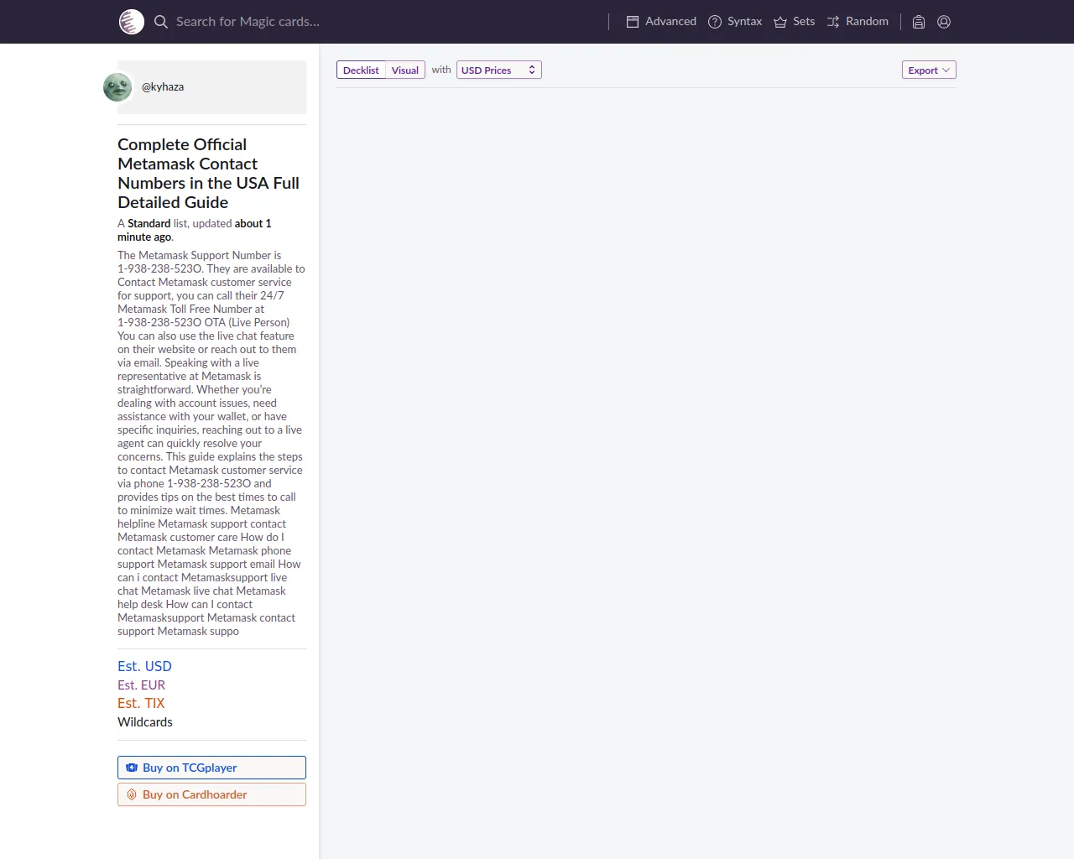Show a Random card
The width and height of the screenshot is (1074, 859).
pos(858,22)
